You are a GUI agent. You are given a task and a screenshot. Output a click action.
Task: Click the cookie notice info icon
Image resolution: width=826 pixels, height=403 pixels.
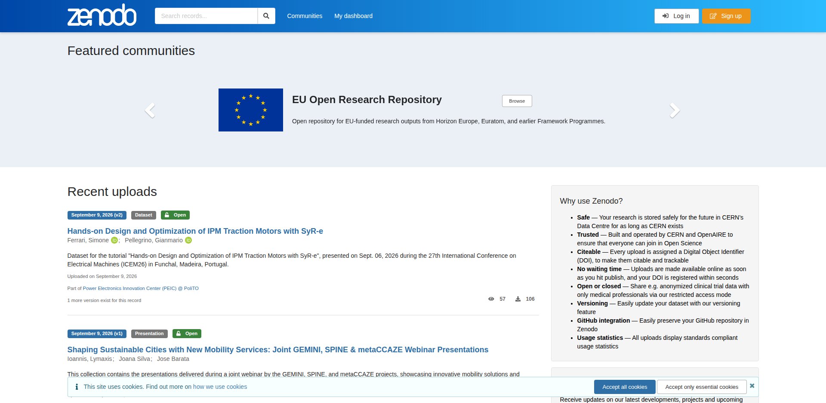click(77, 387)
